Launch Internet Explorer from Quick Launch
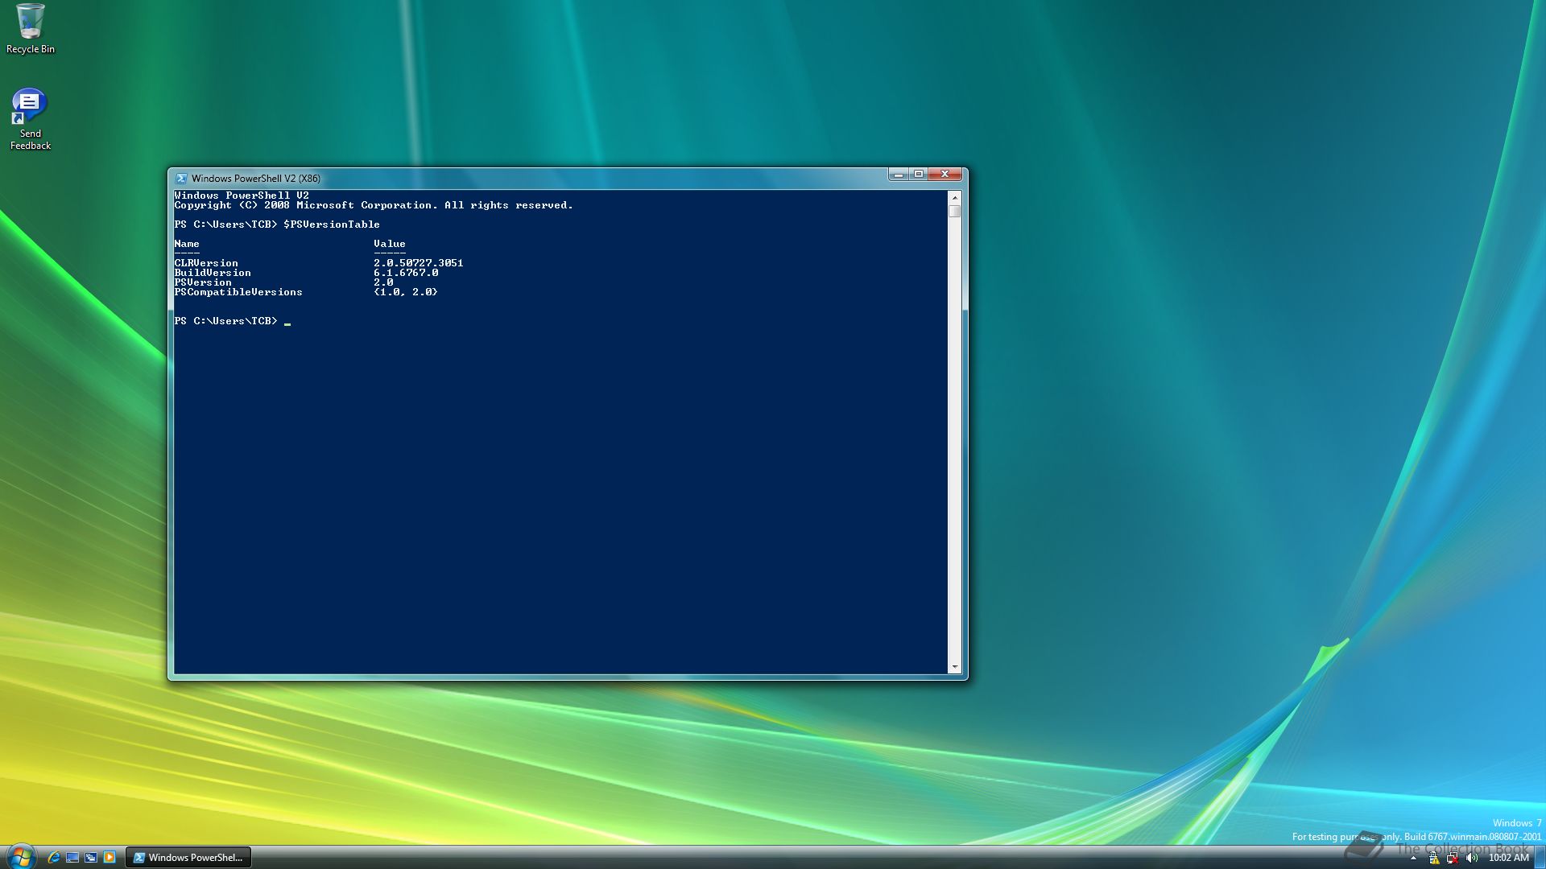This screenshot has width=1546, height=869. click(54, 858)
